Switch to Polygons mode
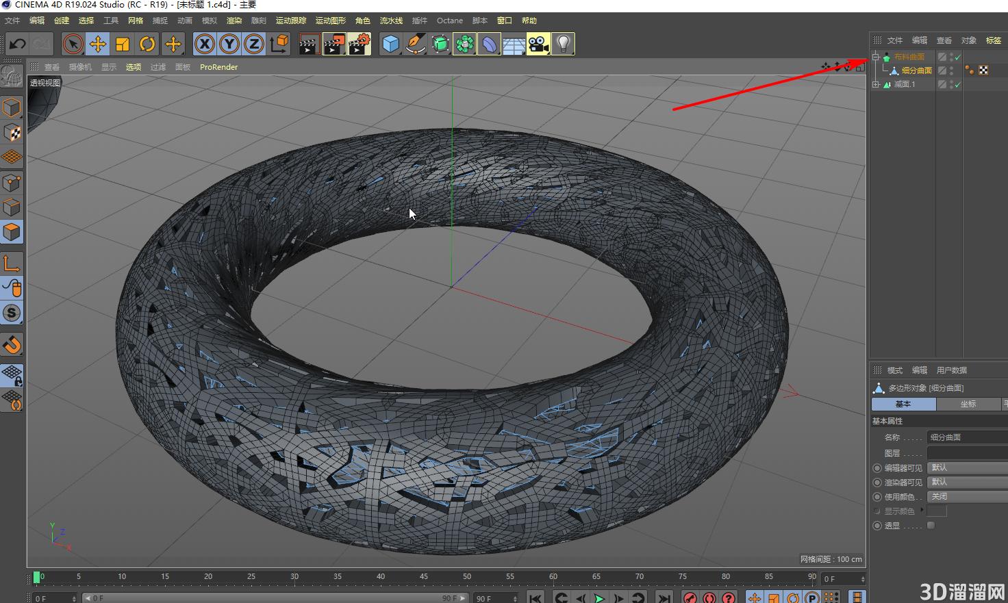 pos(12,232)
